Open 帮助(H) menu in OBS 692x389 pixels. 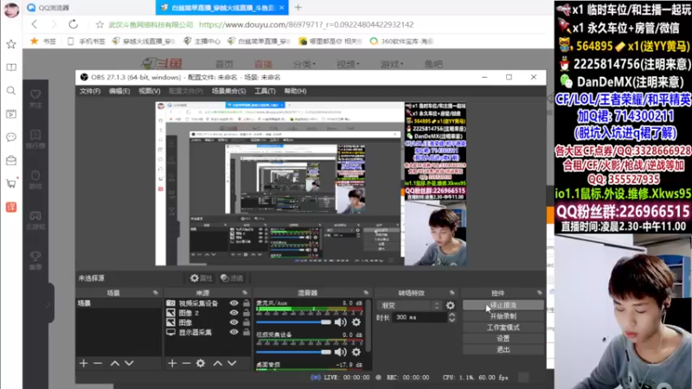(295, 91)
